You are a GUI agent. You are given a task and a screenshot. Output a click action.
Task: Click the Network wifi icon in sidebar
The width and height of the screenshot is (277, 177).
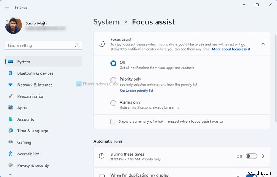[x=11, y=85]
